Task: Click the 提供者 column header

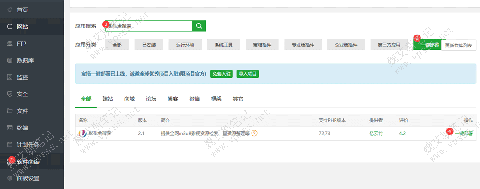Action: pyautogui.click(x=376, y=120)
